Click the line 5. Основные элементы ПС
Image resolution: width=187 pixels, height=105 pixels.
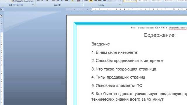pos(117,85)
